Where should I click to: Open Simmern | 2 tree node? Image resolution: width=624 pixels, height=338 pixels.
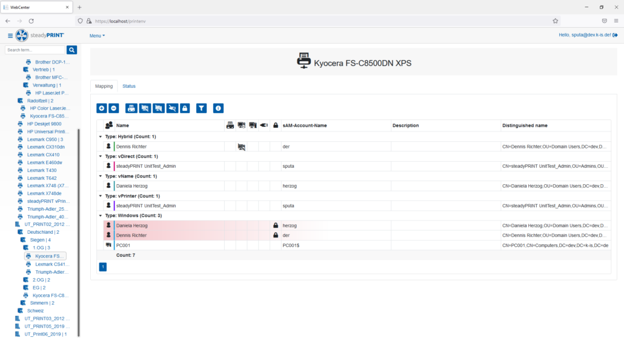pyautogui.click(x=42, y=303)
